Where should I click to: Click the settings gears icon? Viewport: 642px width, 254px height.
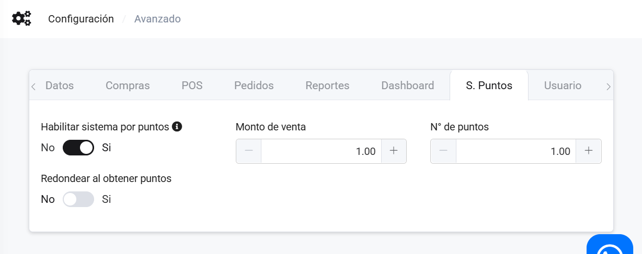21,19
